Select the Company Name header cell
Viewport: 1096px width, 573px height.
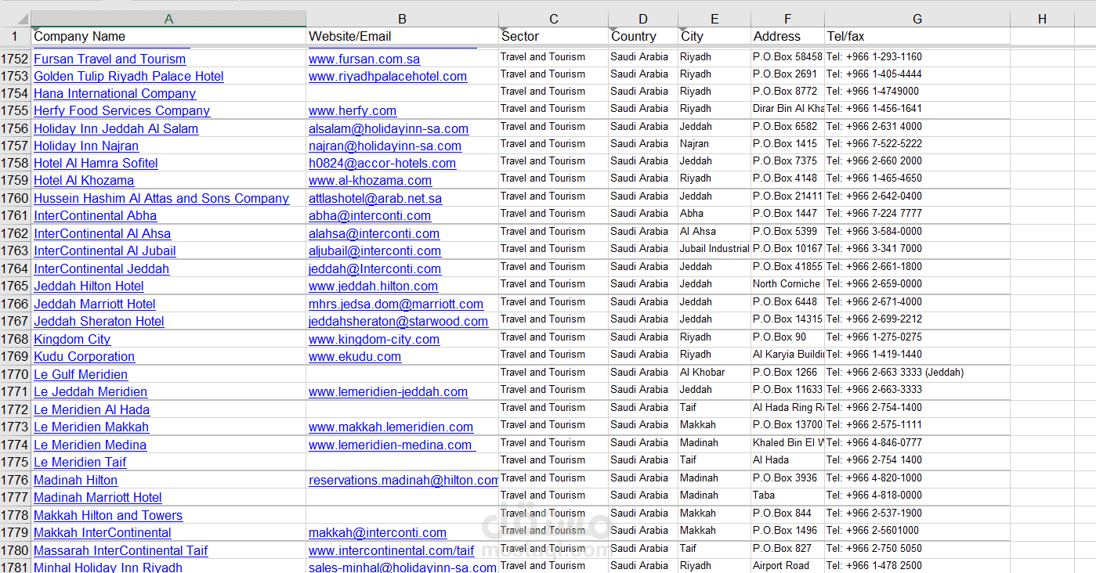click(x=79, y=36)
